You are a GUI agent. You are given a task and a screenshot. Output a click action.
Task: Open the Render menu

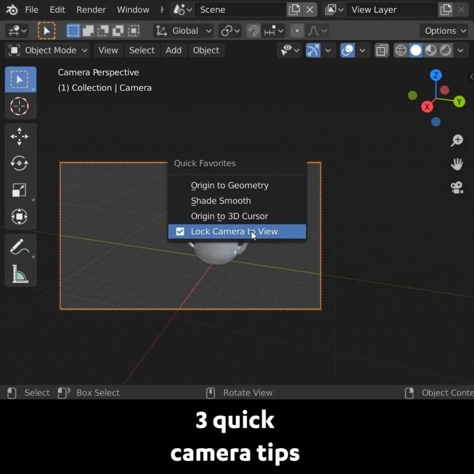[x=91, y=10]
